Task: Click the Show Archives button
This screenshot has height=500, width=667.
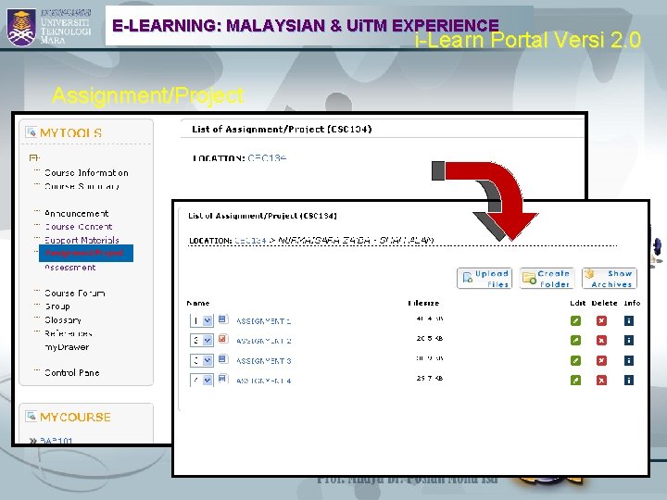Action: tap(610, 279)
